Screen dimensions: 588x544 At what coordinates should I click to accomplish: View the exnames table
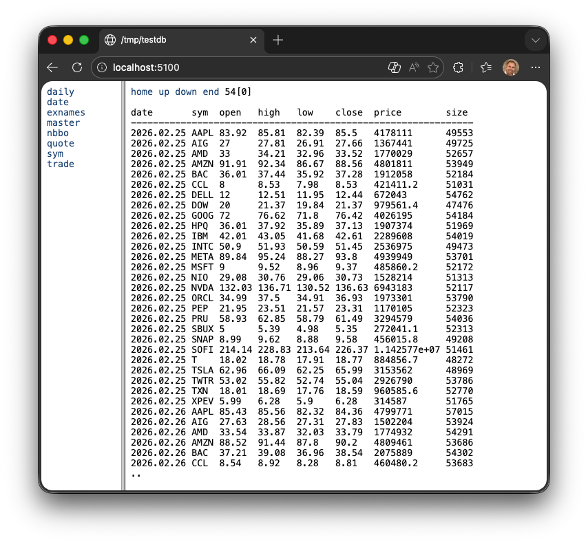(65, 112)
